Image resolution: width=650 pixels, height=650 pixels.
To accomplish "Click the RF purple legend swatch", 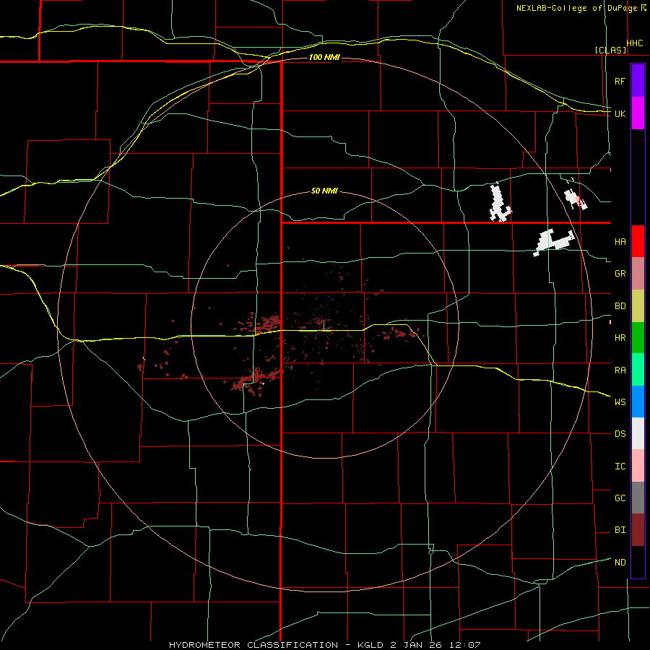I will (638, 81).
